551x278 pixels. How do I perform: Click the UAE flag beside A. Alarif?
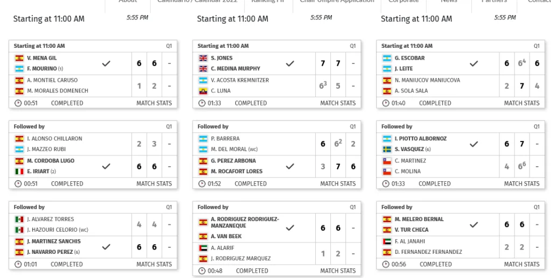pos(203,248)
